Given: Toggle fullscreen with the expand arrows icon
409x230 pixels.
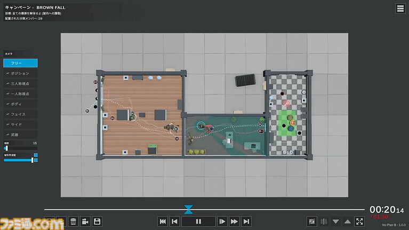Looking at the screenshot, I should 359,221.
